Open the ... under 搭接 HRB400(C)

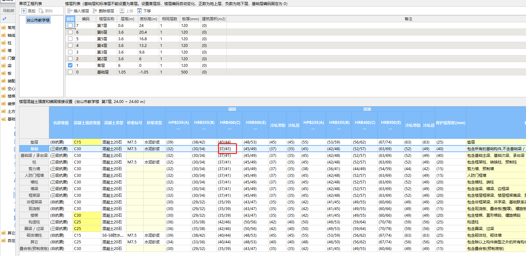pos(365,129)
